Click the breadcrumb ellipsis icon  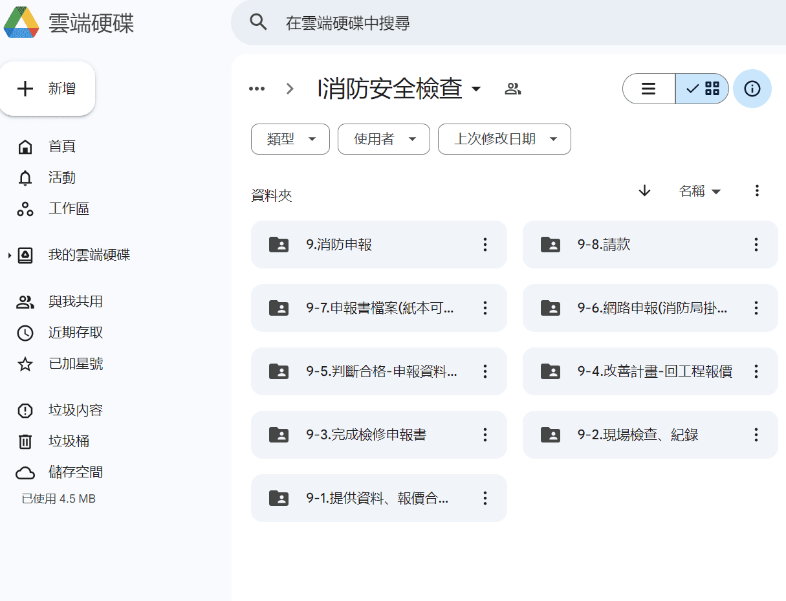257,89
